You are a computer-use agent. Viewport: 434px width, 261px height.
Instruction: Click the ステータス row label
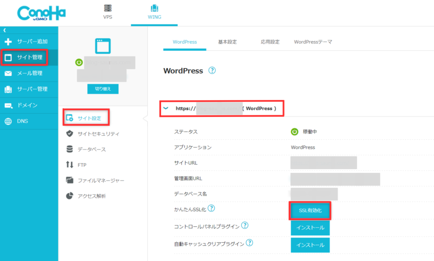[x=186, y=132]
